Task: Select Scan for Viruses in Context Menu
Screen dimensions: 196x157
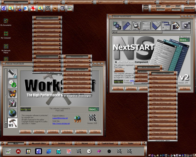Action: (163, 86)
